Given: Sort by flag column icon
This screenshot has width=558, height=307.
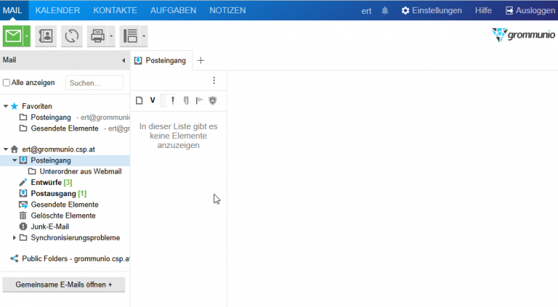Looking at the screenshot, I should 199,100.
